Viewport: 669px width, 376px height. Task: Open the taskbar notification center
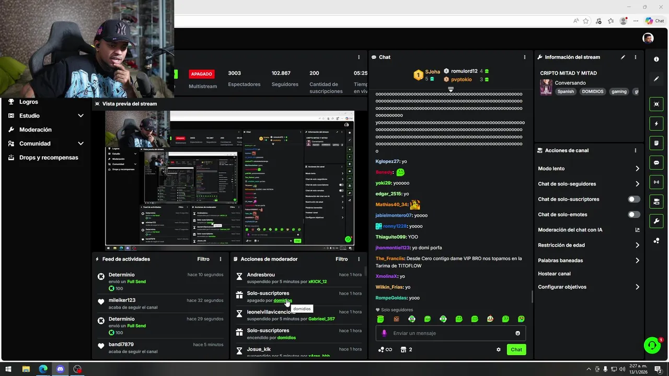pos(658,369)
